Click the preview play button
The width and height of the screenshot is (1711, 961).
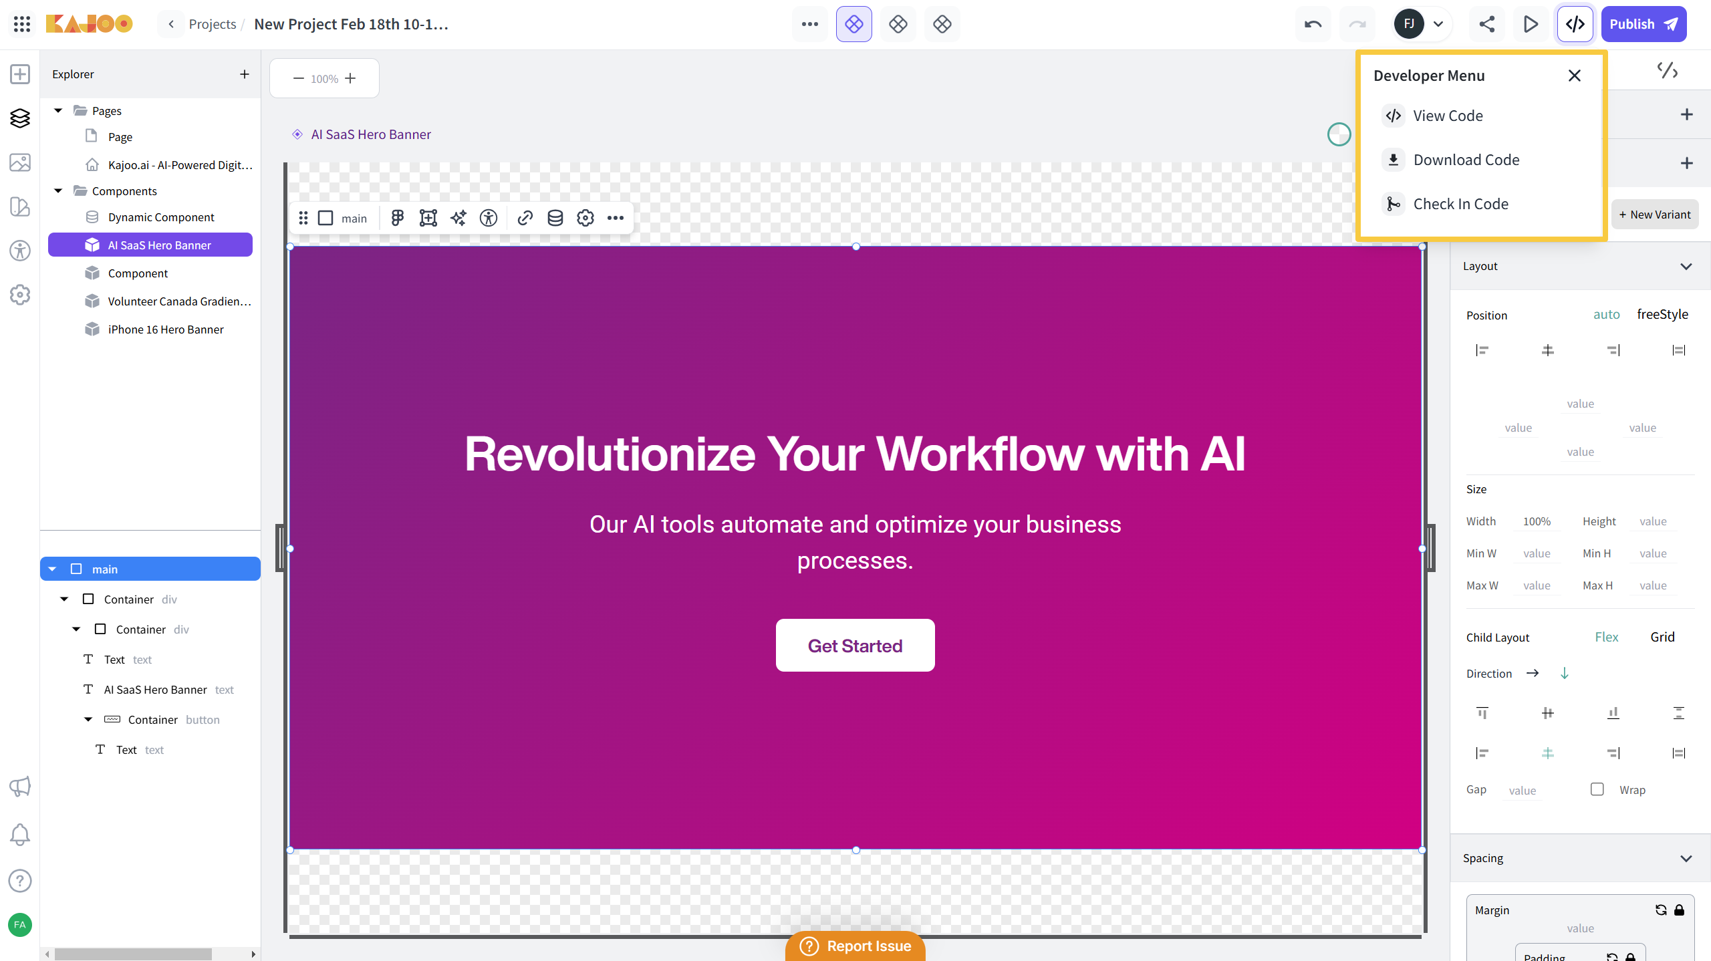[1530, 24]
